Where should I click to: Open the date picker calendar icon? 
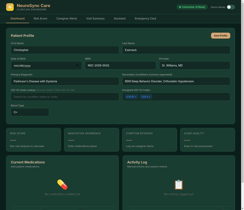click(77, 66)
